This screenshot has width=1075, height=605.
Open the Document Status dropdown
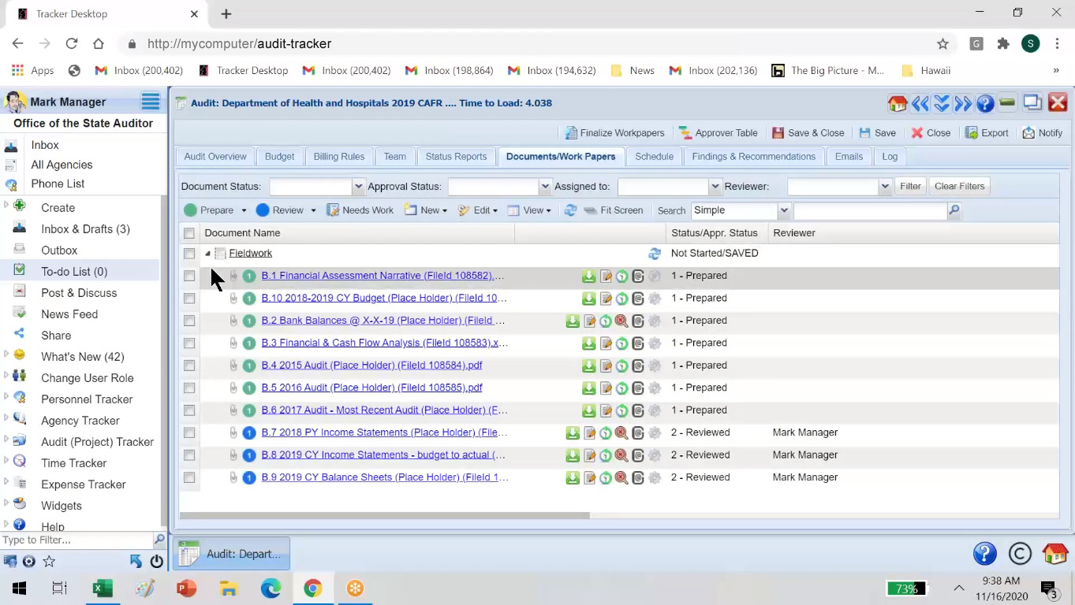[x=358, y=187]
